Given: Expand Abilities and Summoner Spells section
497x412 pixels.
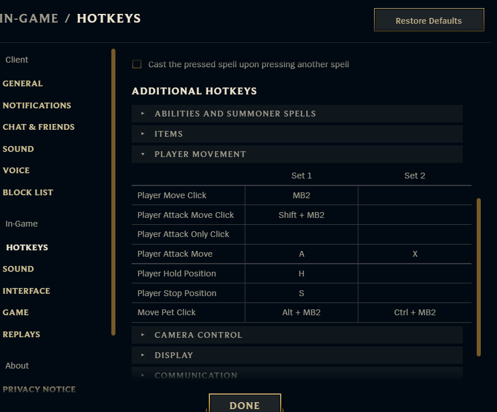Looking at the screenshot, I should tap(235, 114).
